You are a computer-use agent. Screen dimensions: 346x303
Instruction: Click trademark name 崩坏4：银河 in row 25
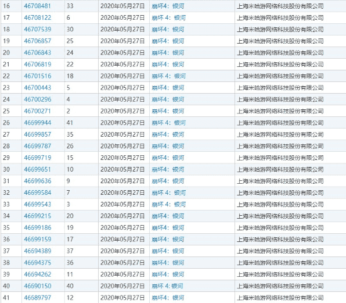point(168,111)
